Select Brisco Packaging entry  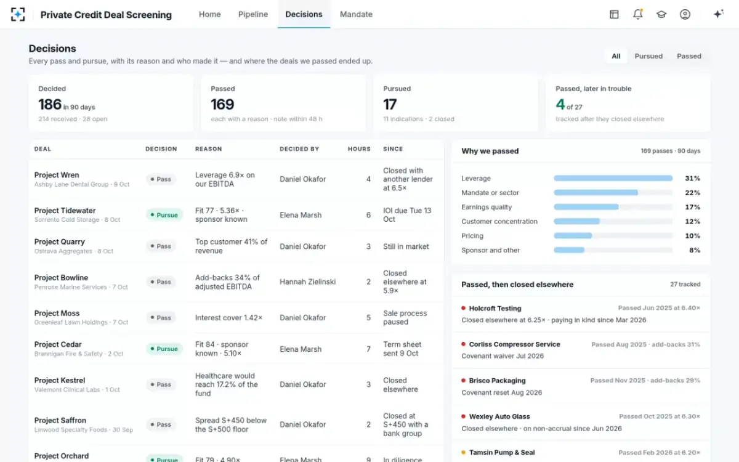(498, 381)
